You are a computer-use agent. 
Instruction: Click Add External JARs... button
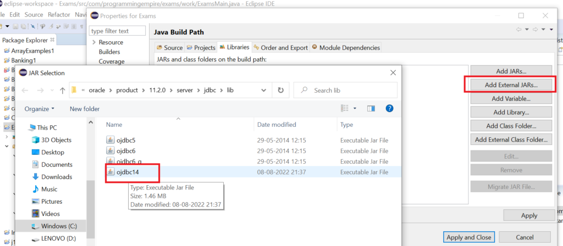click(511, 85)
